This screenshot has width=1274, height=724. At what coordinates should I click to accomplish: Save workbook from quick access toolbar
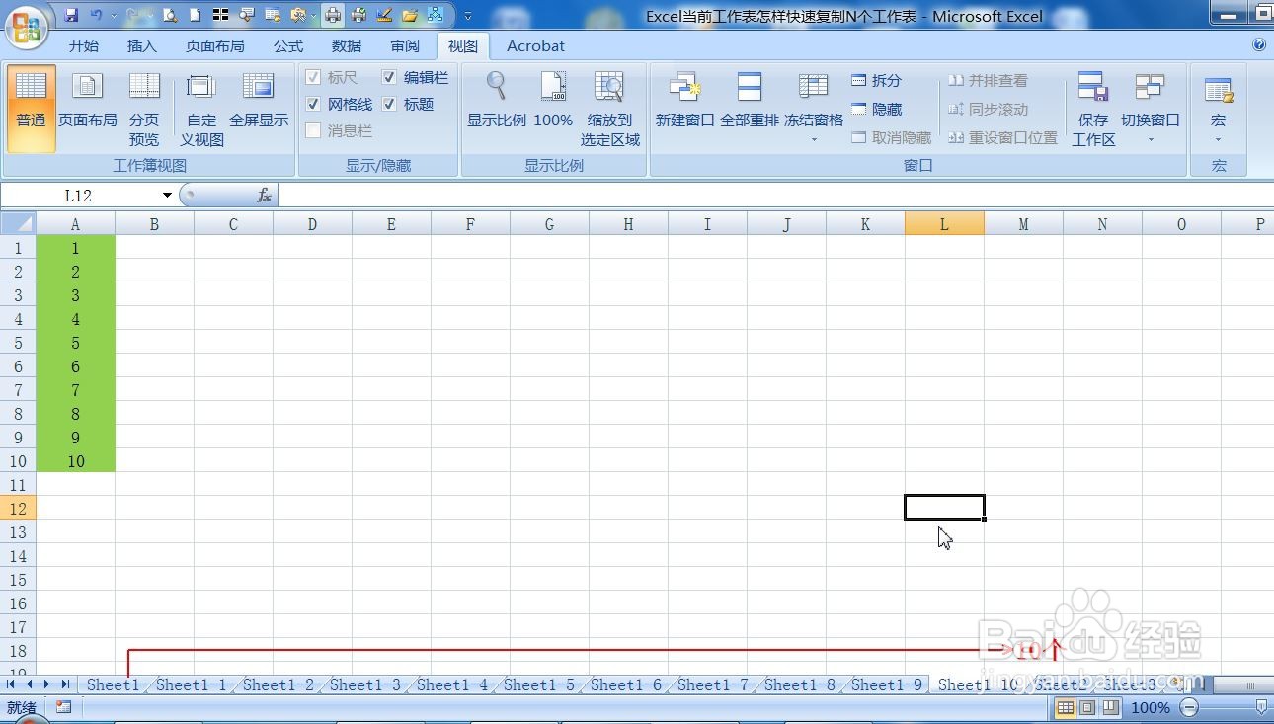coord(71,15)
